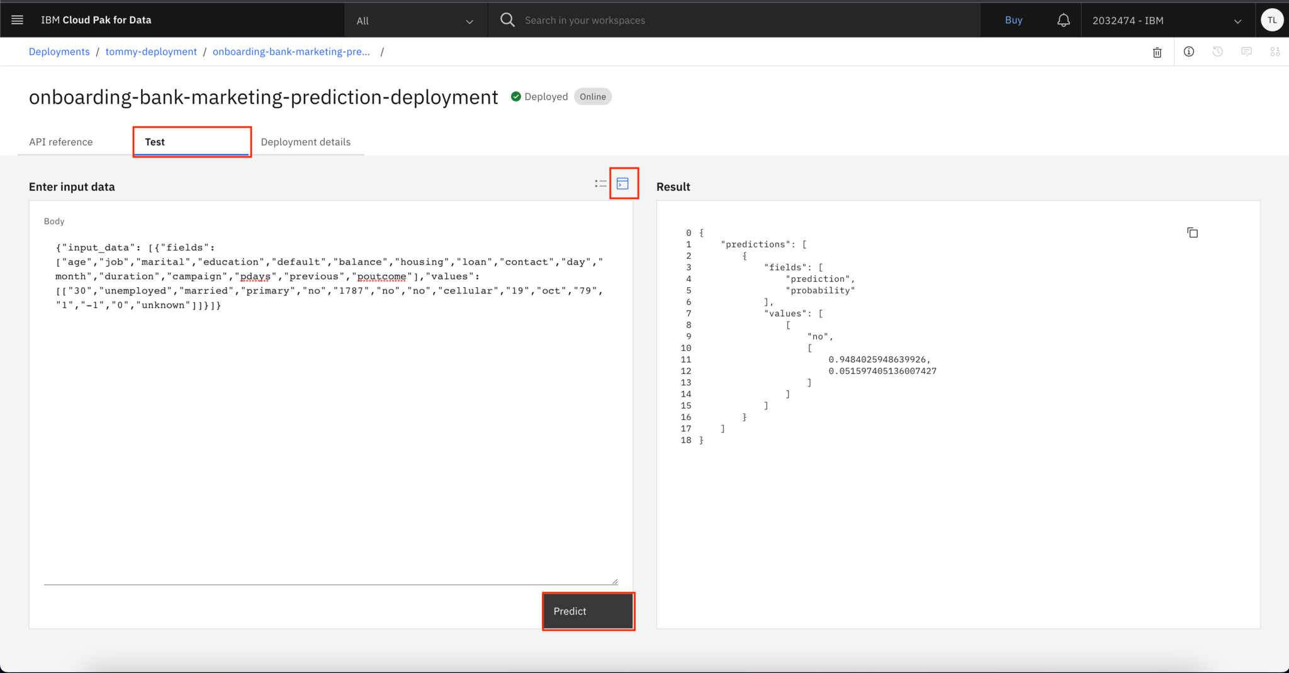Open tommy-deployment breadcrumb link
The image size is (1289, 673).
(x=151, y=52)
